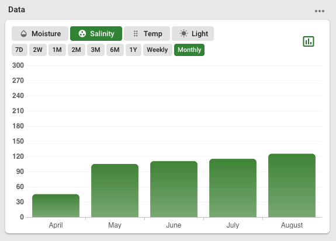
Task: Switch to the Temp tab
Action: (x=147, y=34)
